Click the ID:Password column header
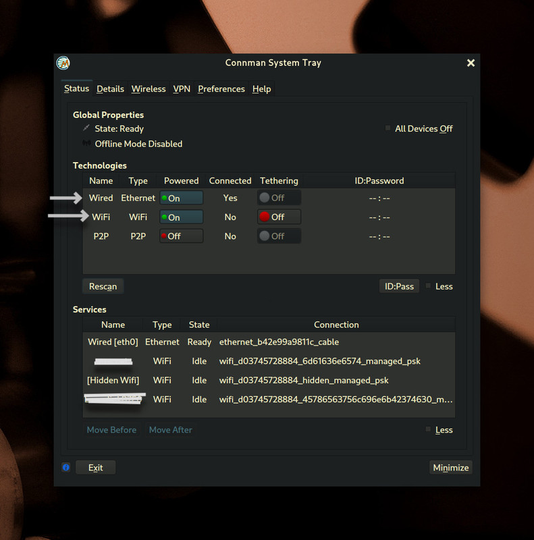The width and height of the screenshot is (534, 540). click(x=379, y=181)
